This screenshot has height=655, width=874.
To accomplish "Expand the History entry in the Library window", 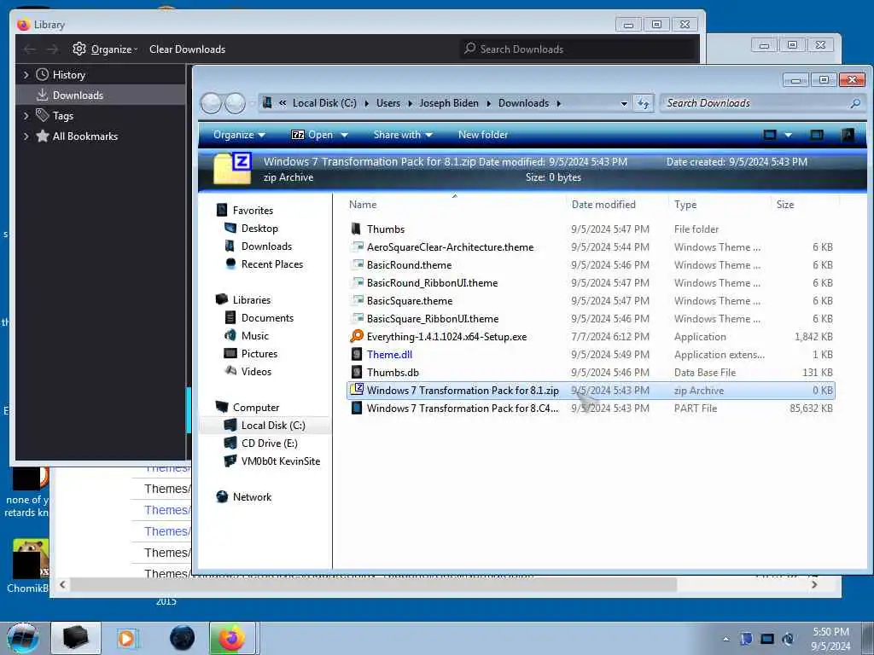I will coord(26,75).
